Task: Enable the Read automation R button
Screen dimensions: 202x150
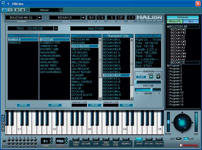Action: [x=17, y=10]
